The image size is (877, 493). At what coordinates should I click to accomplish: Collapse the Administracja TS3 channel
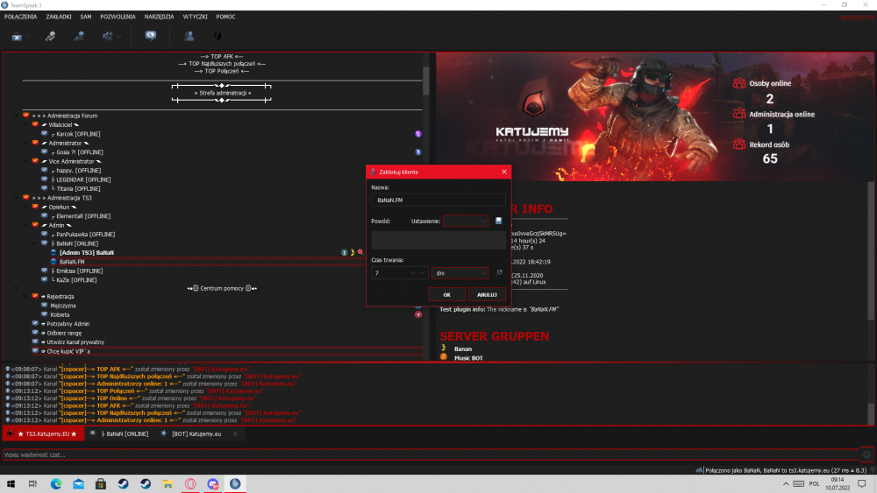pyautogui.click(x=16, y=198)
